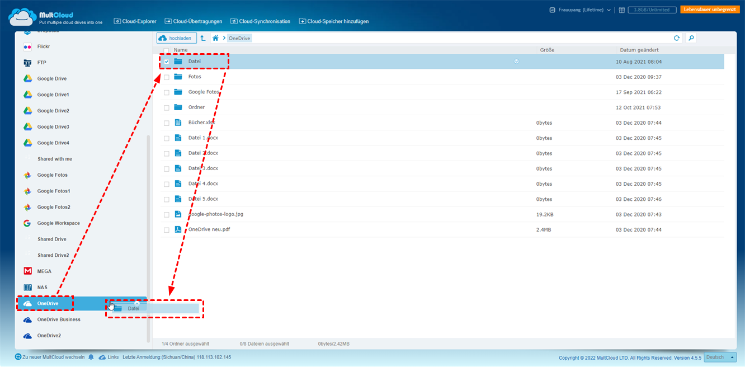The image size is (745, 367).
Task: Check the Google Fotos folder checkbox
Action: 167,92
